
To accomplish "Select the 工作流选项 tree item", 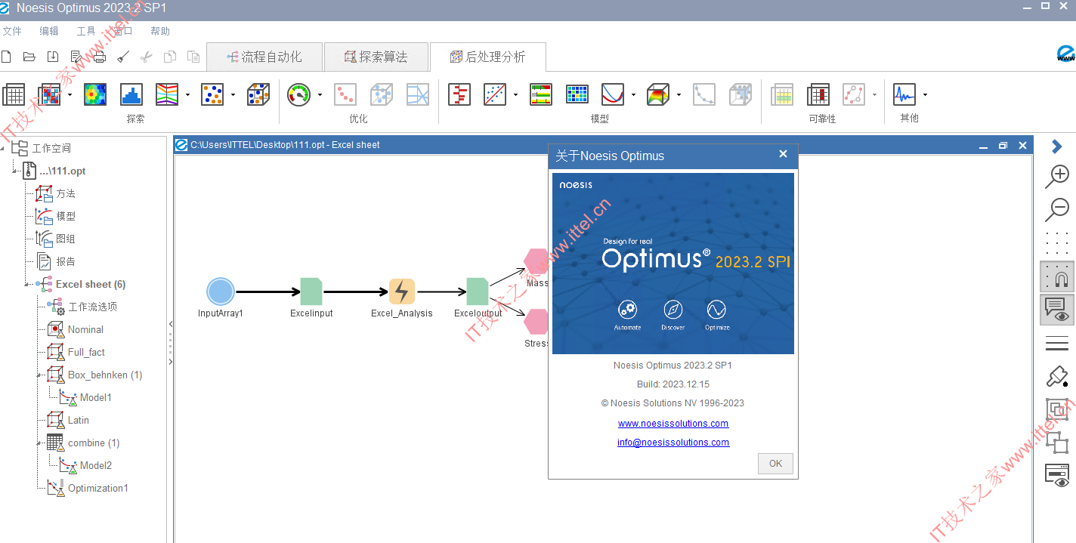I will [x=92, y=307].
